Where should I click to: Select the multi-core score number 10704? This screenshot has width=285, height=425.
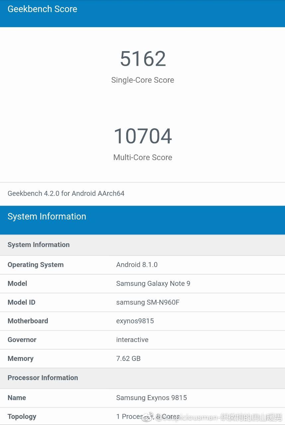[143, 136]
